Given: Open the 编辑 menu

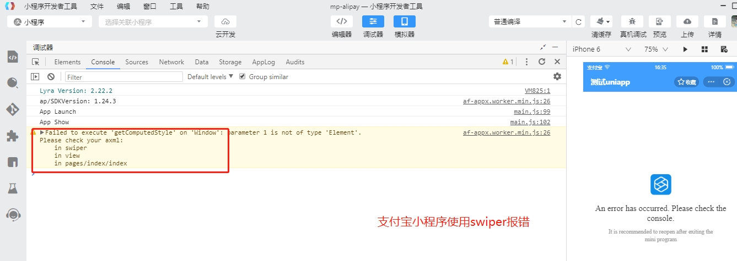Looking at the screenshot, I should point(123,7).
